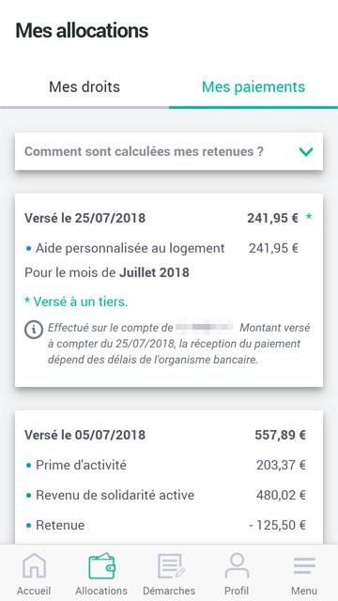Expand the green chevron for retenues explanation
This screenshot has height=601, width=338.
306,152
